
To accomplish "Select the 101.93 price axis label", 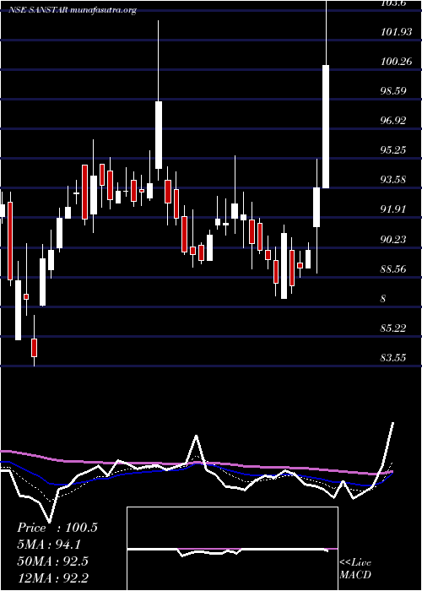I will click(x=396, y=32).
